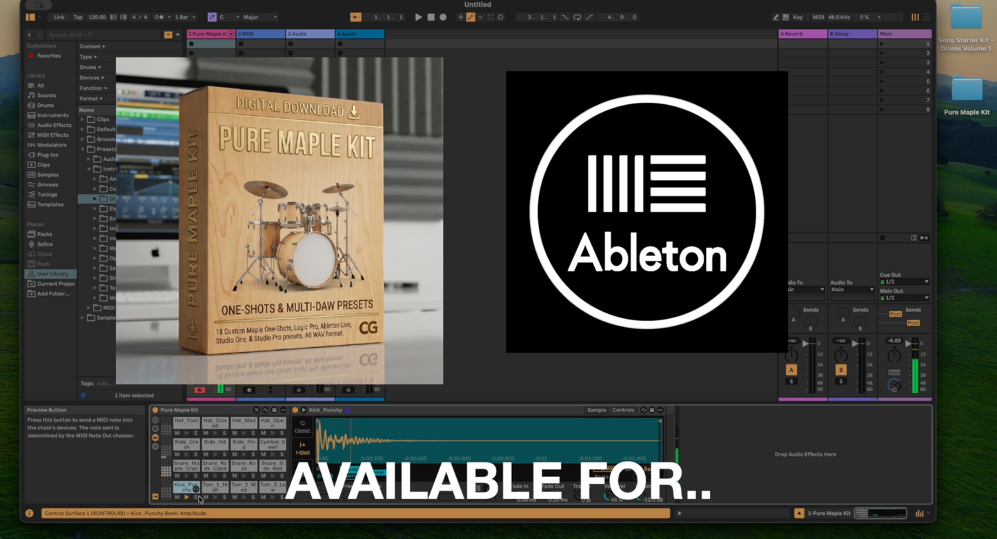Select Samples in the Library sidebar
Viewport: 997px width, 539px height.
point(47,175)
